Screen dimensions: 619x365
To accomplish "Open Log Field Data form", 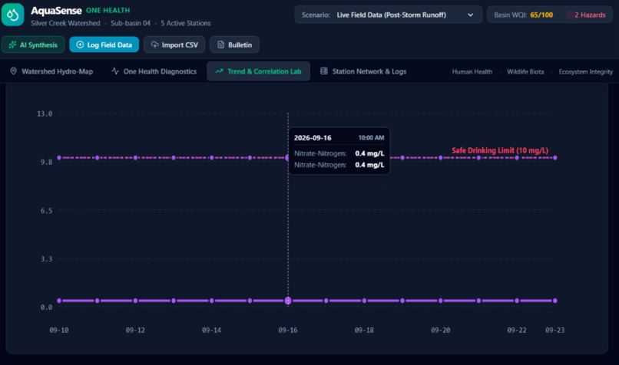I will (104, 44).
